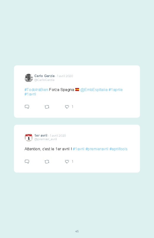Open #1avril hashtag in Carlo's tweet
Image resolution: width=154 pixels, height=238 pixels.
(30, 94)
